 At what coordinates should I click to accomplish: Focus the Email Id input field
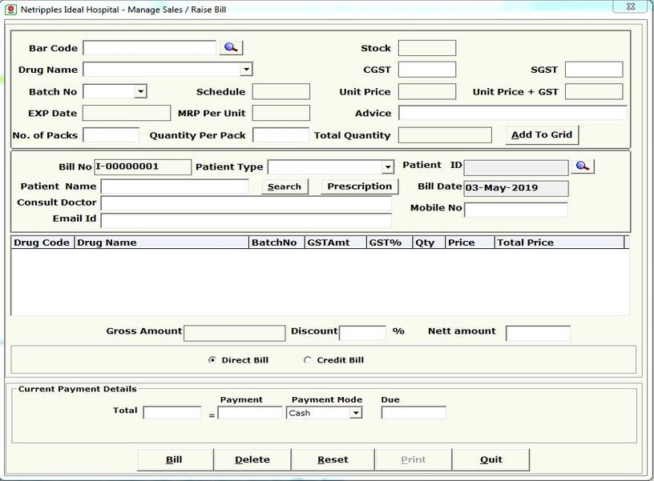247,220
